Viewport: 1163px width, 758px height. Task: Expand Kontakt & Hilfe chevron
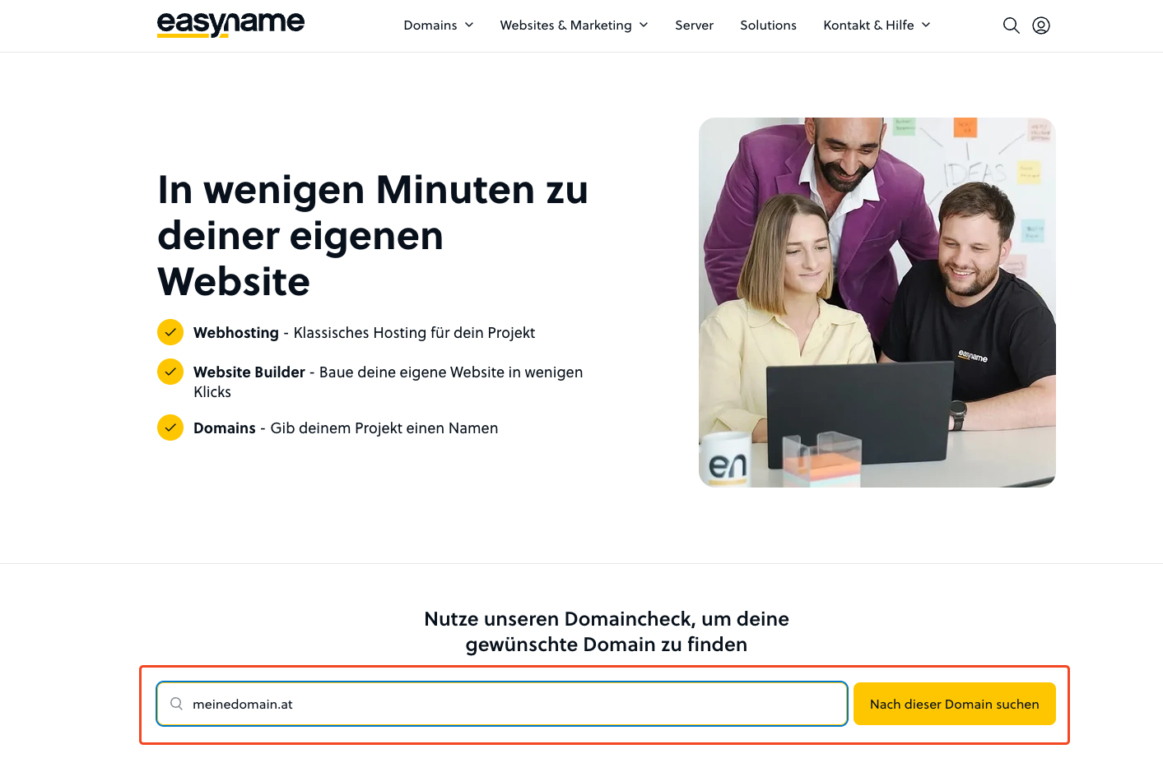(x=926, y=25)
